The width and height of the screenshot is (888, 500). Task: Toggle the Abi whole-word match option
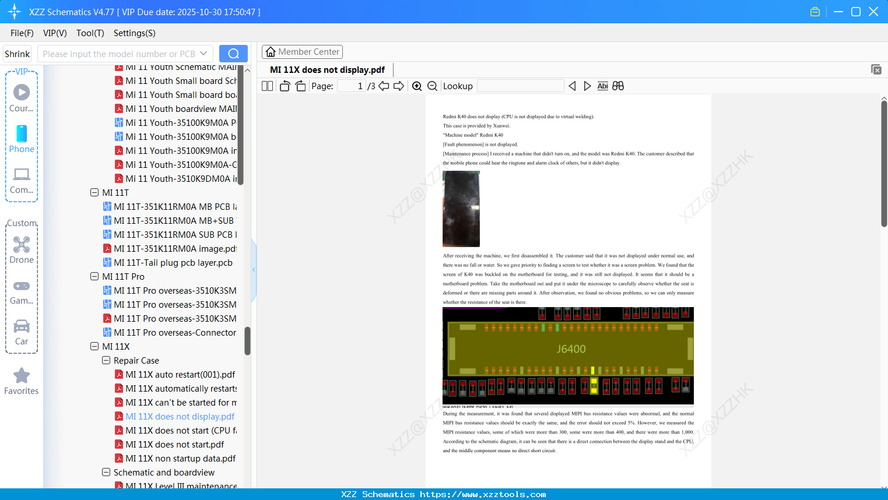603,86
